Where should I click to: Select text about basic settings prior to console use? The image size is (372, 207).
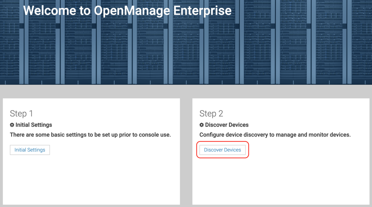[x=91, y=135]
